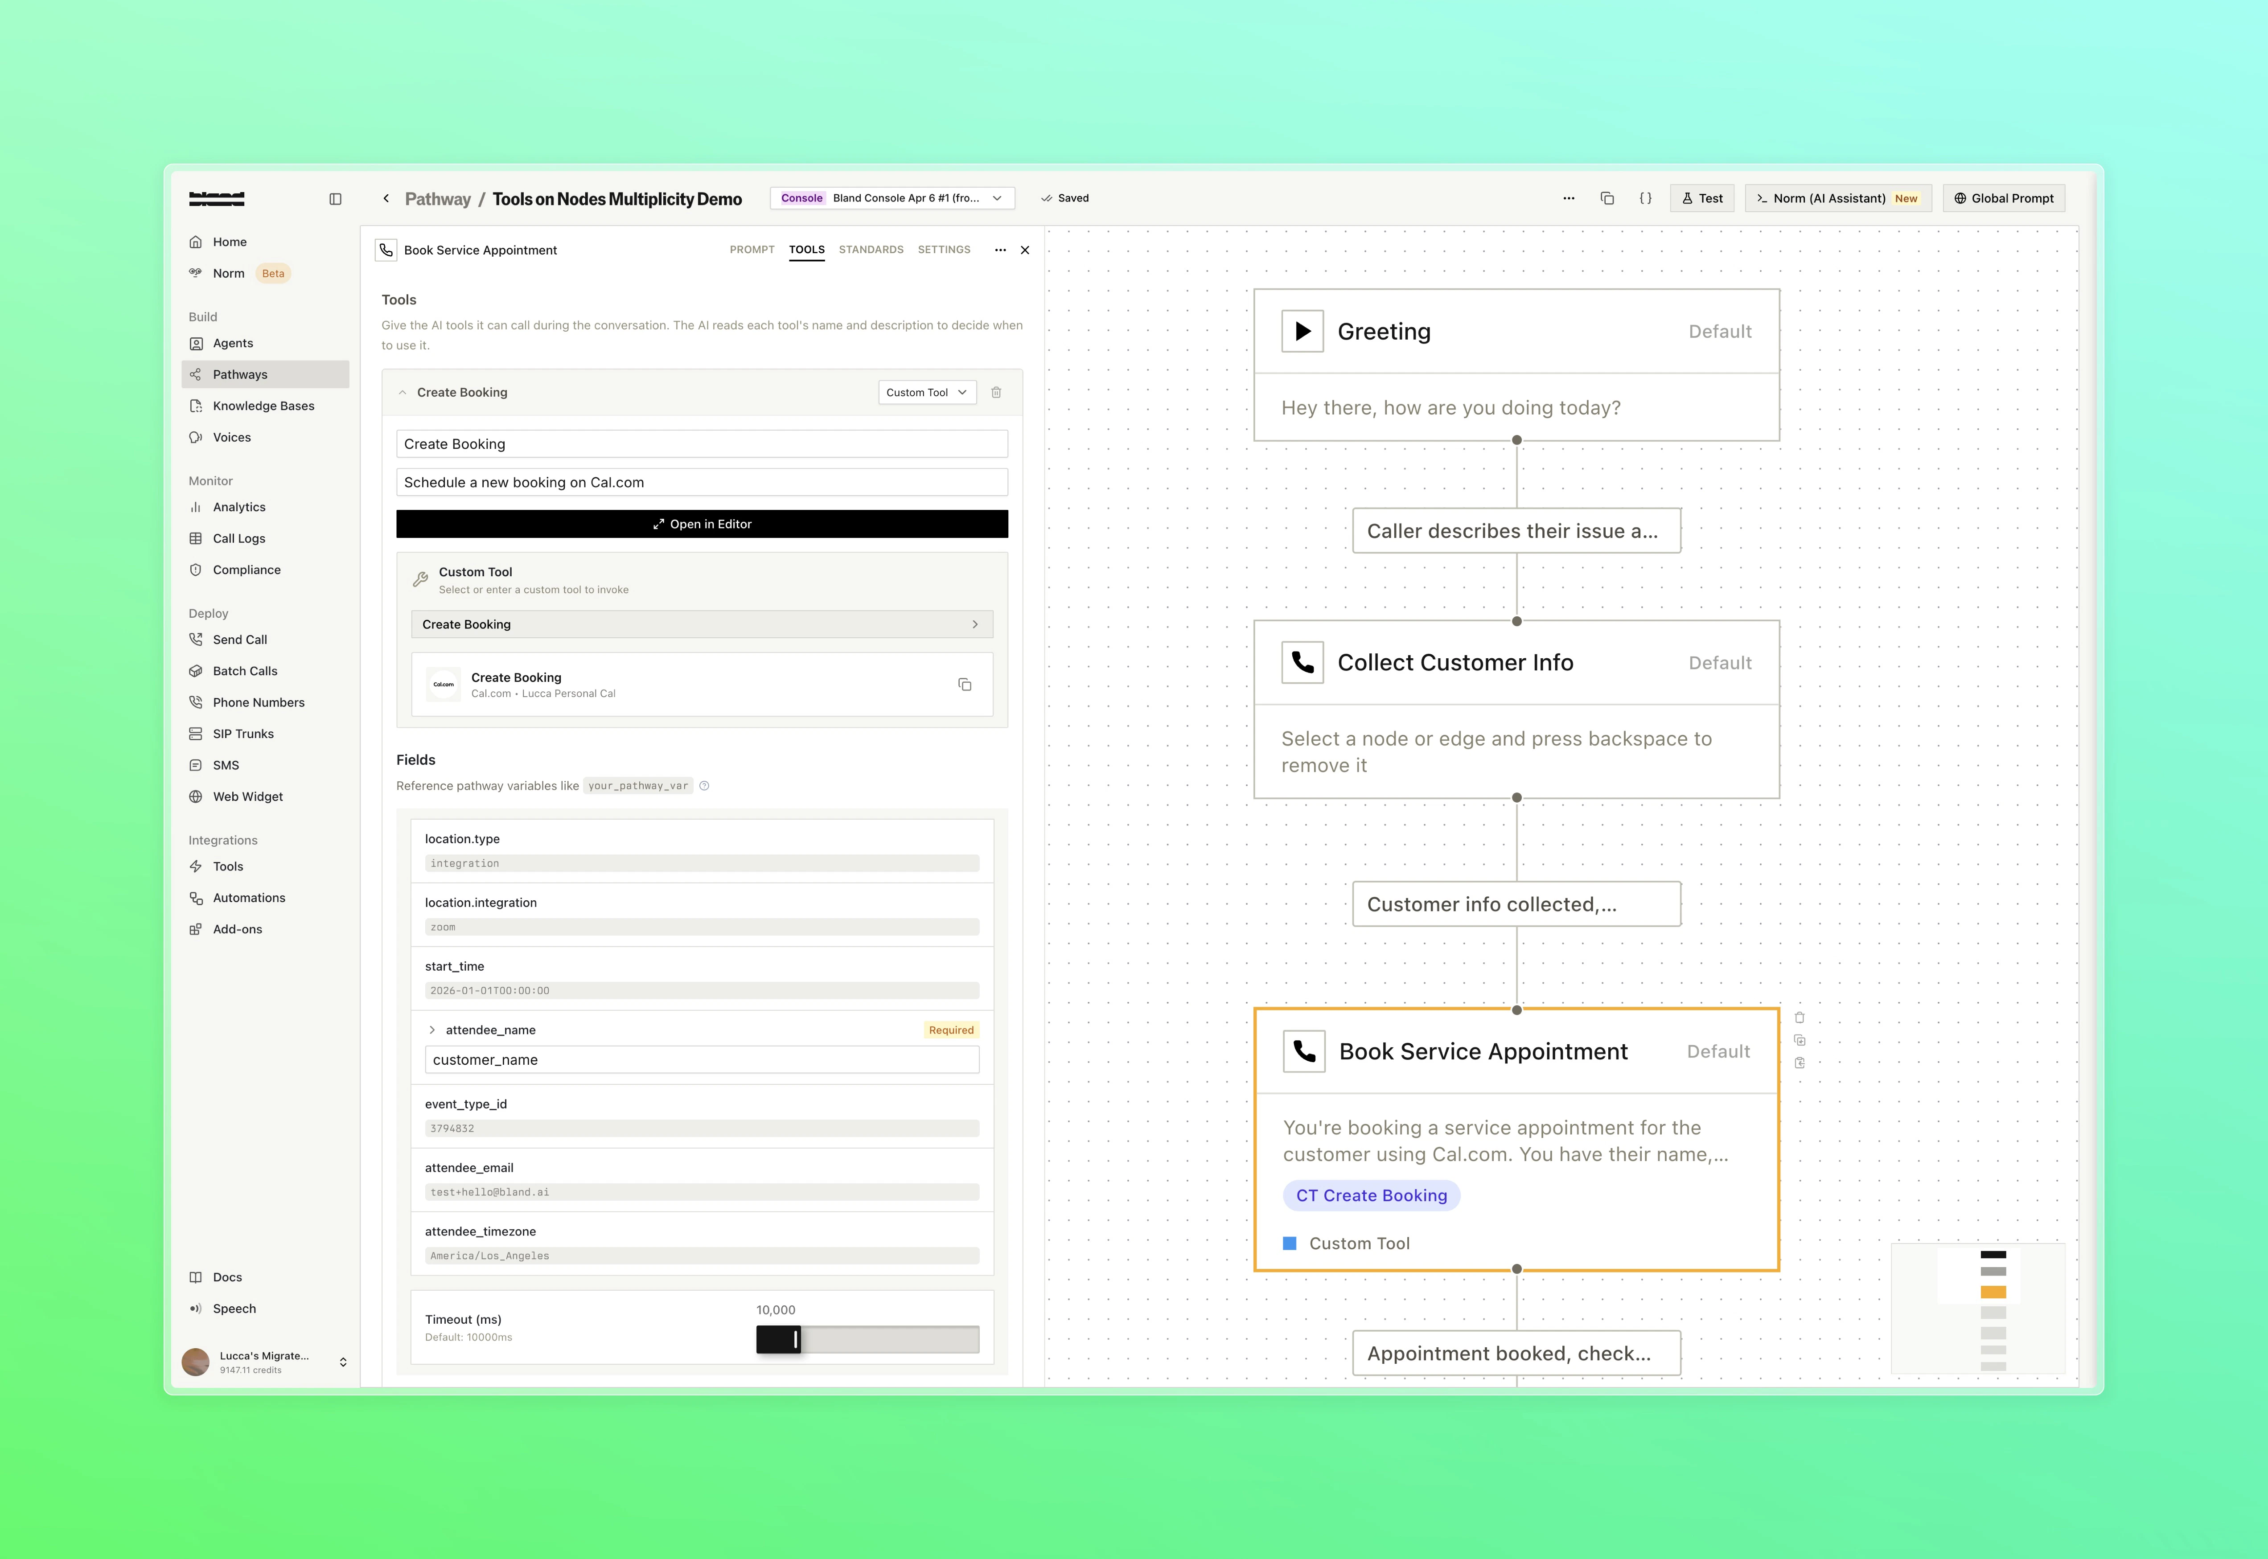Duplicate the selected node via canvas icon
The height and width of the screenshot is (1559, 2268).
tap(1800, 1039)
